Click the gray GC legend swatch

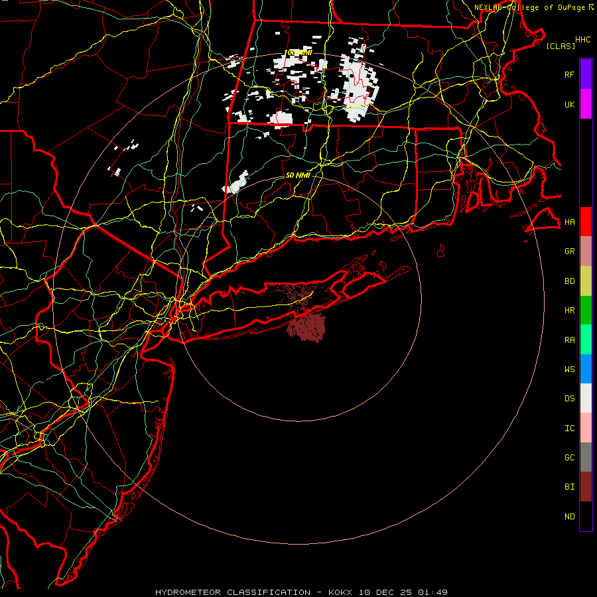(x=586, y=457)
